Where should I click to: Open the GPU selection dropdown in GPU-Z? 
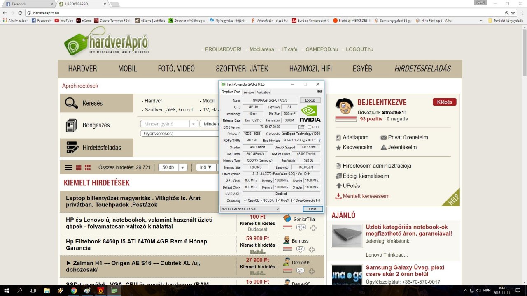point(250,209)
